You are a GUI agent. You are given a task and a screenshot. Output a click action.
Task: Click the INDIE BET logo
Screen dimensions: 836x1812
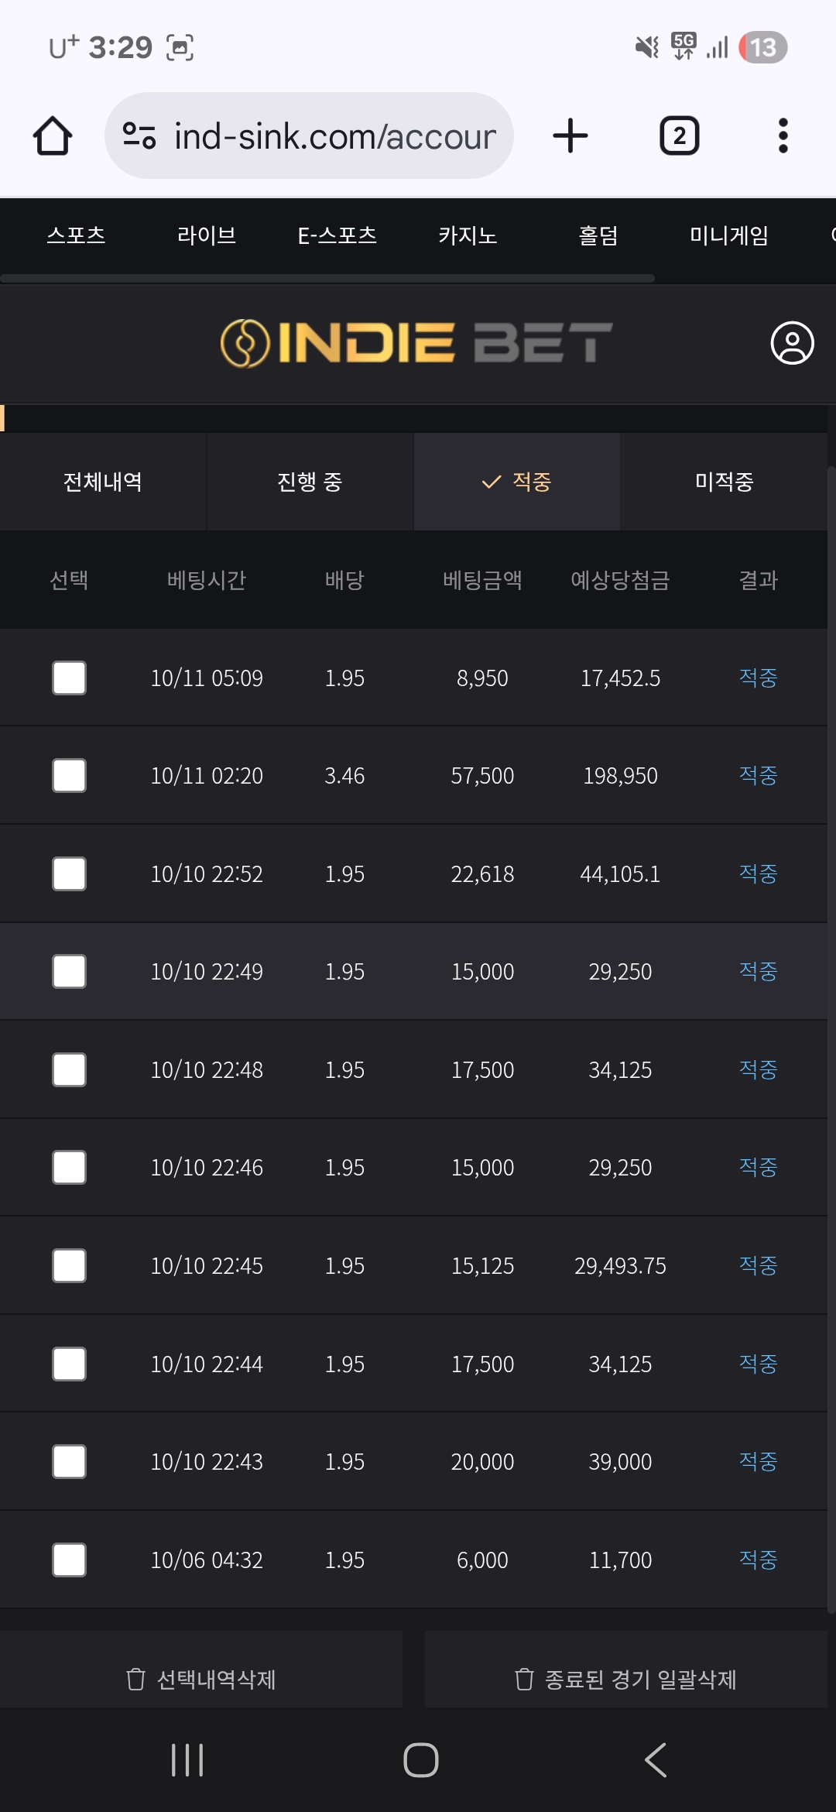416,343
